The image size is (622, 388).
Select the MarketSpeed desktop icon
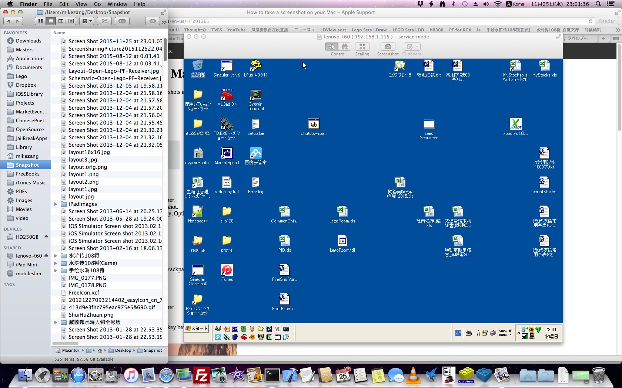point(227,156)
